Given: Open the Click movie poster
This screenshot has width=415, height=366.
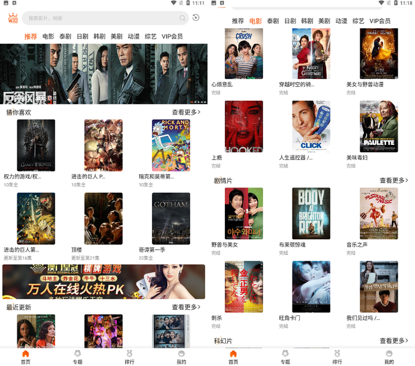Looking at the screenshot, I should pyautogui.click(x=311, y=127).
